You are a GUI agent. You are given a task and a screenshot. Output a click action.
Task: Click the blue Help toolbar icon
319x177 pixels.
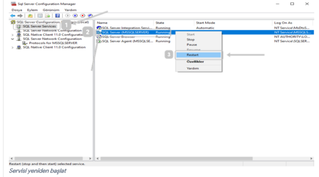58,15
